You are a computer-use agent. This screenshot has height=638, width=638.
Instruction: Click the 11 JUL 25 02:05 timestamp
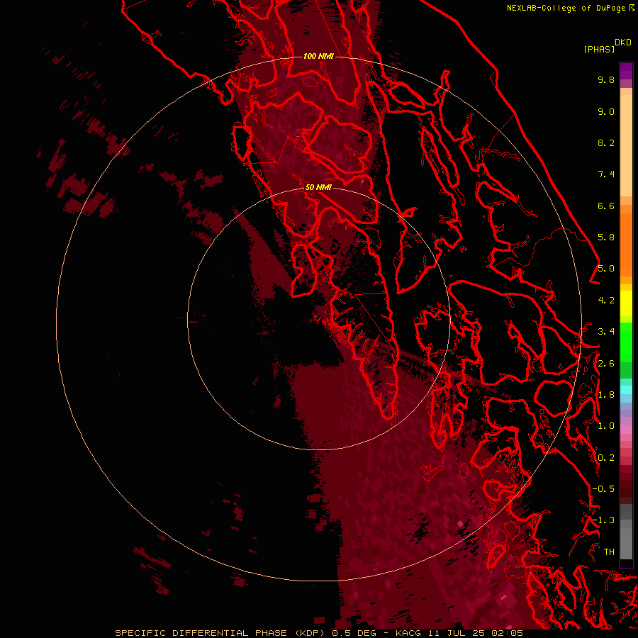point(475,633)
